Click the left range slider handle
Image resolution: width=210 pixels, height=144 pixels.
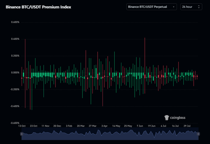(22, 134)
